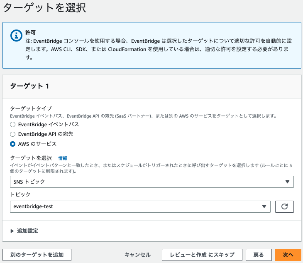Click the ターゲットを選択 page title
This screenshot has height=263, width=303.
(44, 8)
